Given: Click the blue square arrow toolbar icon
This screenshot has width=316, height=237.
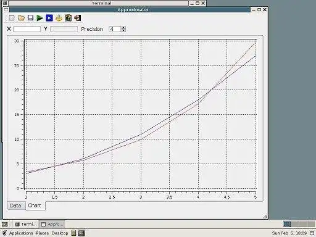Looking at the screenshot, I should 49,18.
